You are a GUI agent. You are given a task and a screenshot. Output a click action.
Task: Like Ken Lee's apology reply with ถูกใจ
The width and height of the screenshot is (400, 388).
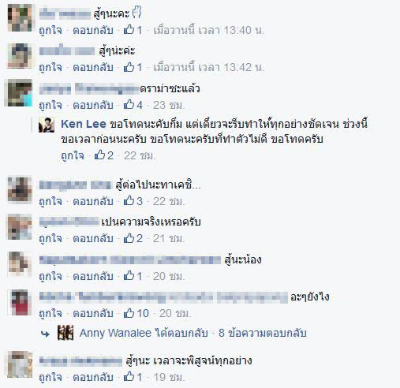pyautogui.click(x=73, y=155)
